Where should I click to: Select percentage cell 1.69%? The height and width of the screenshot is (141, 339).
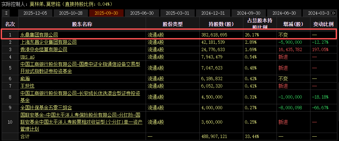click(251, 49)
